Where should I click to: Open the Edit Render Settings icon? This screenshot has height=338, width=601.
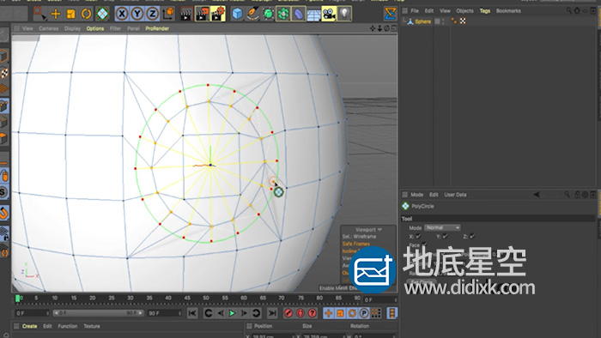click(x=218, y=15)
